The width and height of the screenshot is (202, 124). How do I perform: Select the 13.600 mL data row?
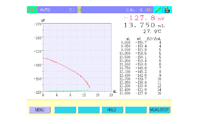(142, 93)
